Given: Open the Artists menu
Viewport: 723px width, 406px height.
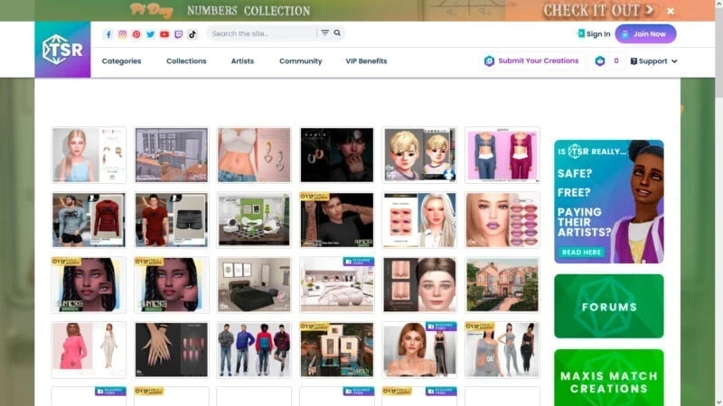Looking at the screenshot, I should click(x=242, y=60).
